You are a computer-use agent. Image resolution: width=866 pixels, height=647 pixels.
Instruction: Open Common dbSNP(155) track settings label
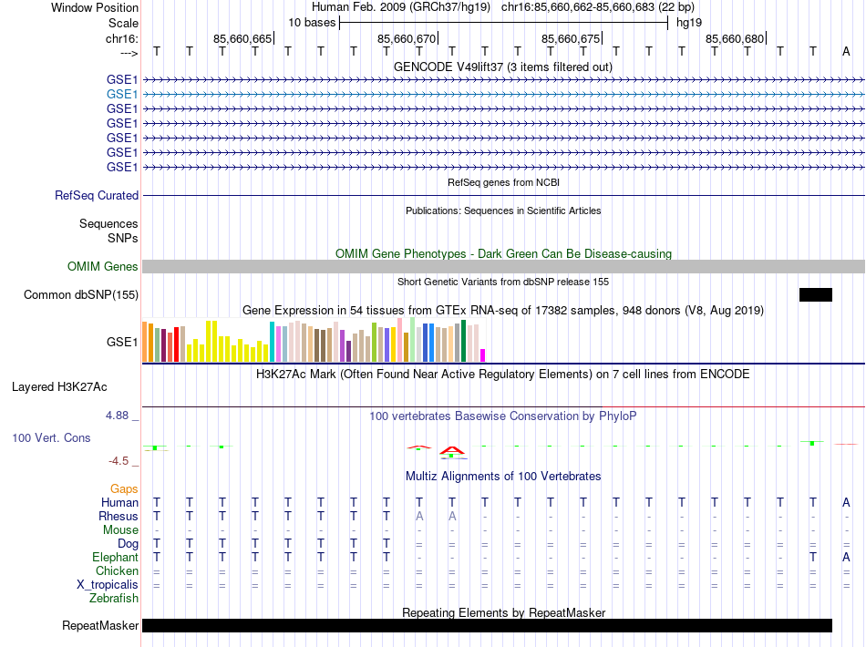tap(81, 294)
